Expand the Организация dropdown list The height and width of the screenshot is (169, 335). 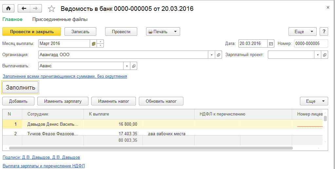[x=212, y=55]
